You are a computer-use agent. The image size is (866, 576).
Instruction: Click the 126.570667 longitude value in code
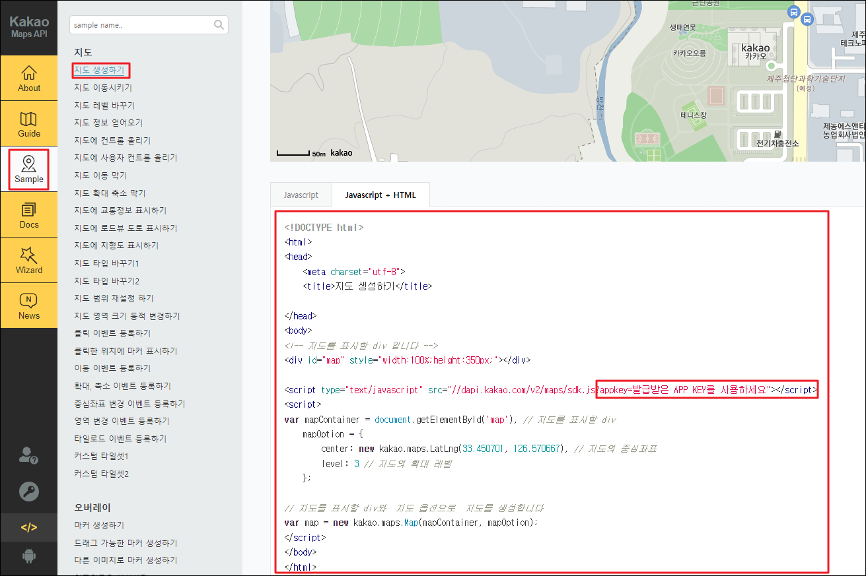[536, 449]
